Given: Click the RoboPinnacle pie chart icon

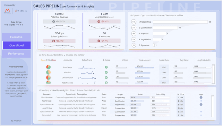Looking at the screenshot, I should click(x=49, y=82).
